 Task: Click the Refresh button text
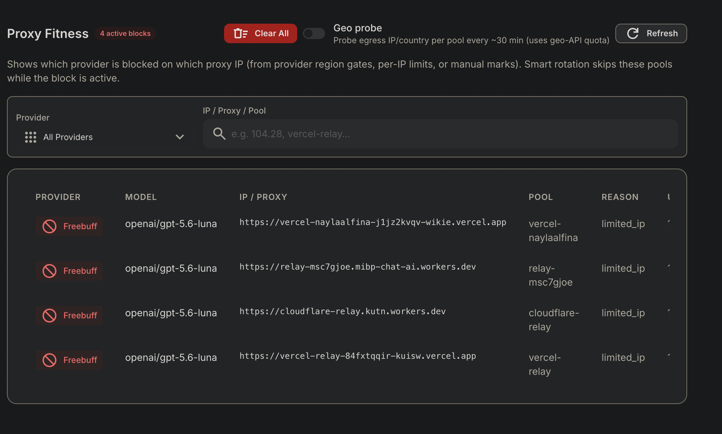(x=662, y=33)
